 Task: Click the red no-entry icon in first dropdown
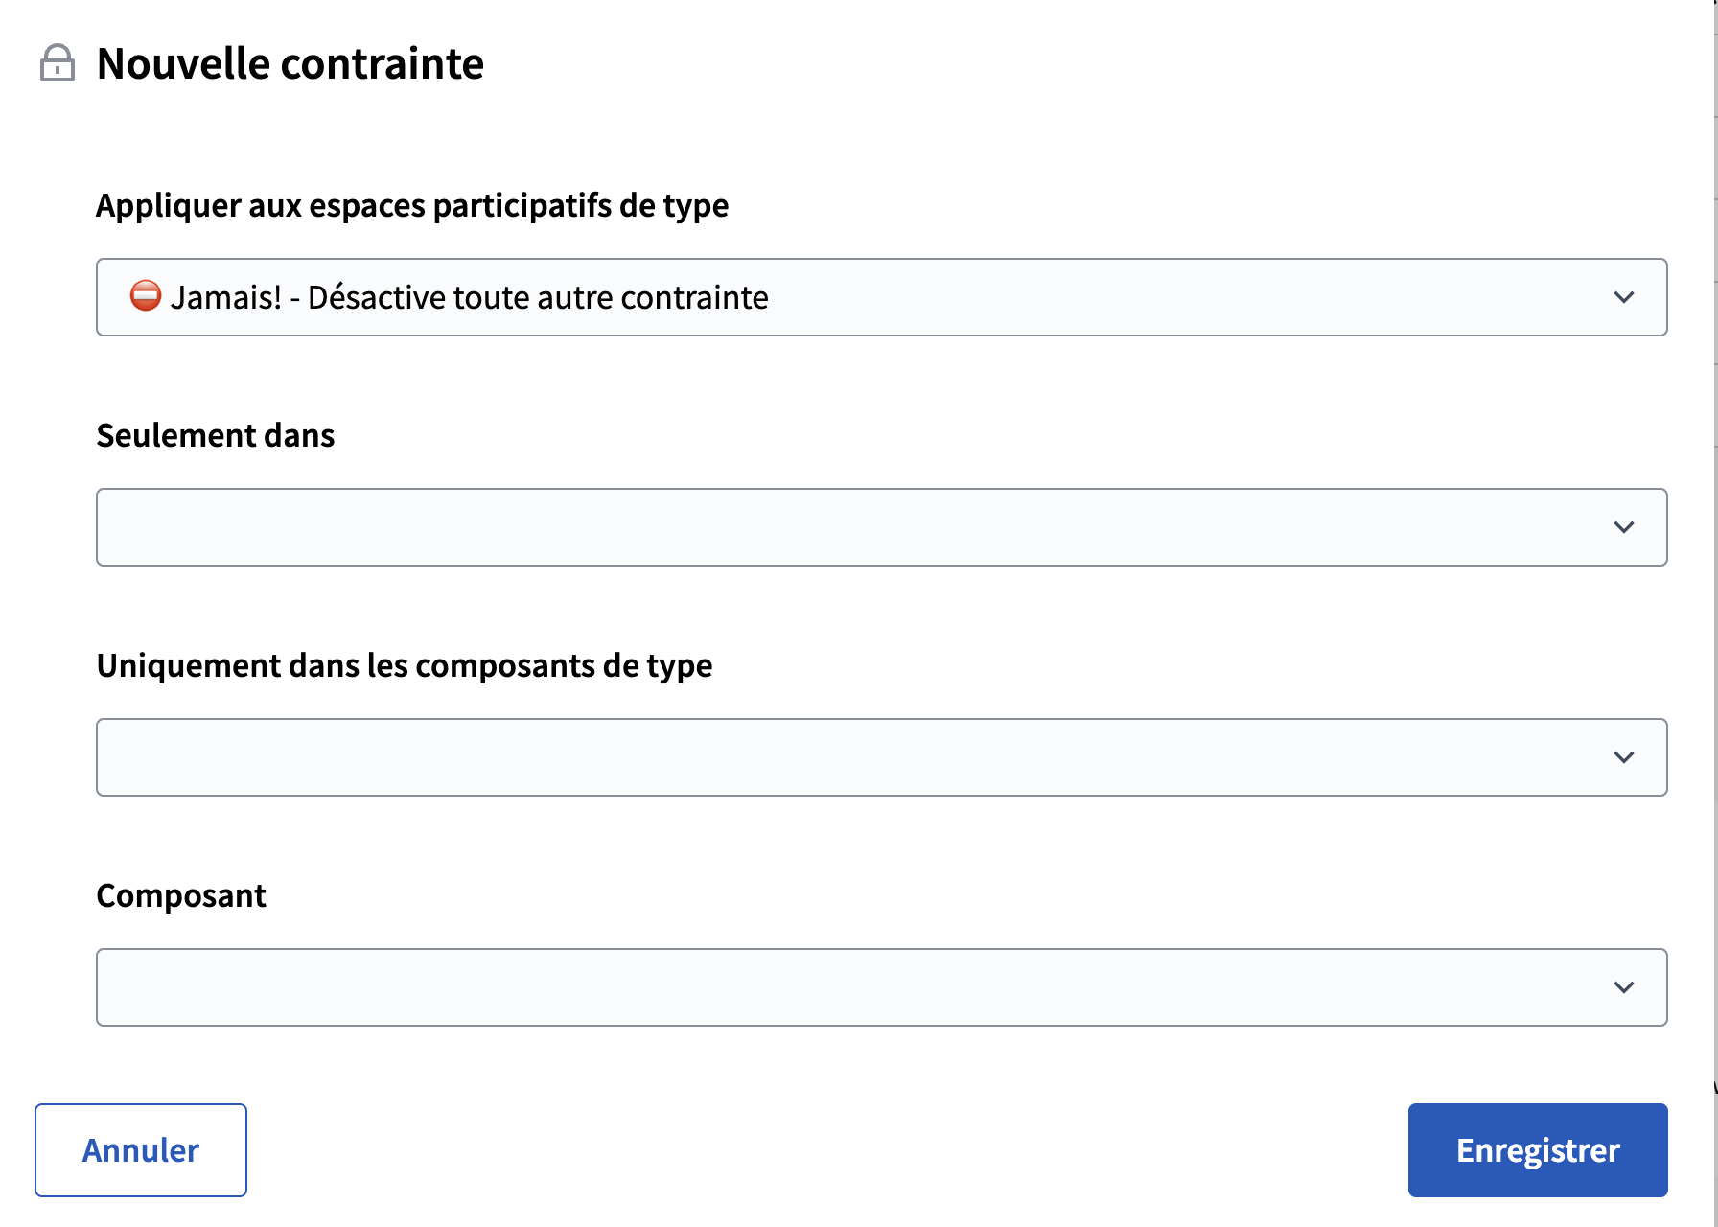(x=146, y=295)
